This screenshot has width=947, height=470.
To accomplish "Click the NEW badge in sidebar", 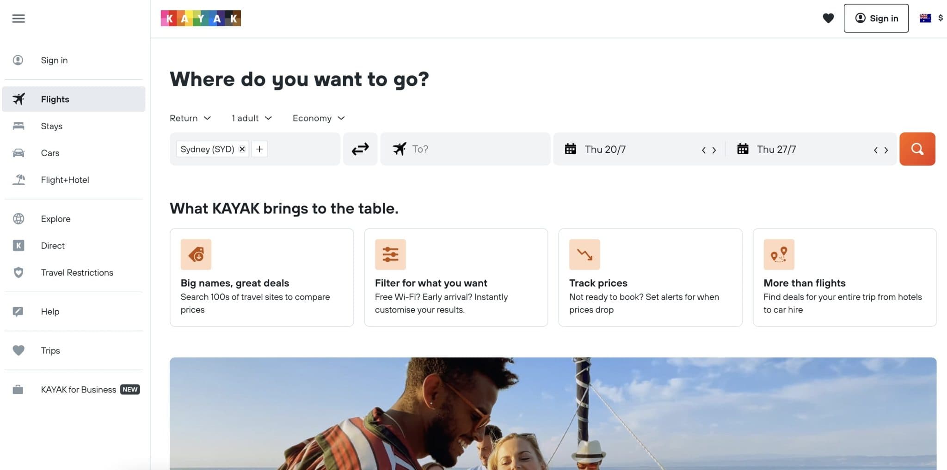I will click(130, 390).
